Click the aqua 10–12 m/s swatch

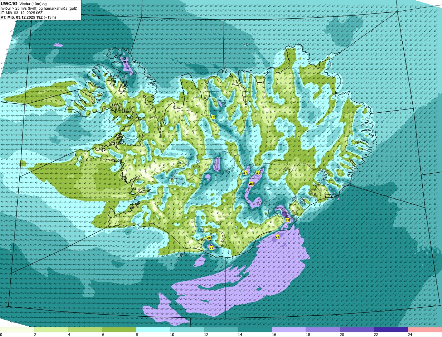click(x=187, y=329)
